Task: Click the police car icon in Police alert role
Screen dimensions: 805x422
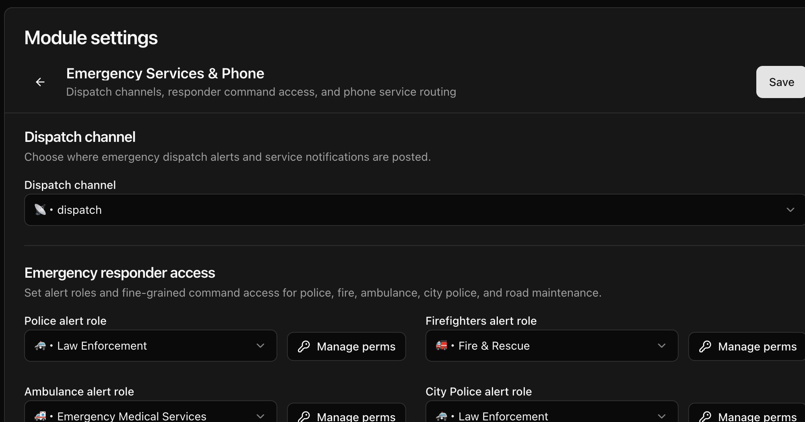Action: click(x=40, y=346)
